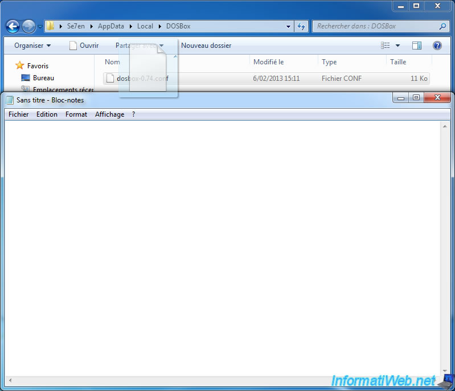455x391 pixels.
Task: Open Explorer help icon
Action: click(437, 46)
